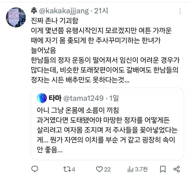Open the more options three-dot menu
Image resolution: width=190 pixels, height=177 pixels.
180,11
